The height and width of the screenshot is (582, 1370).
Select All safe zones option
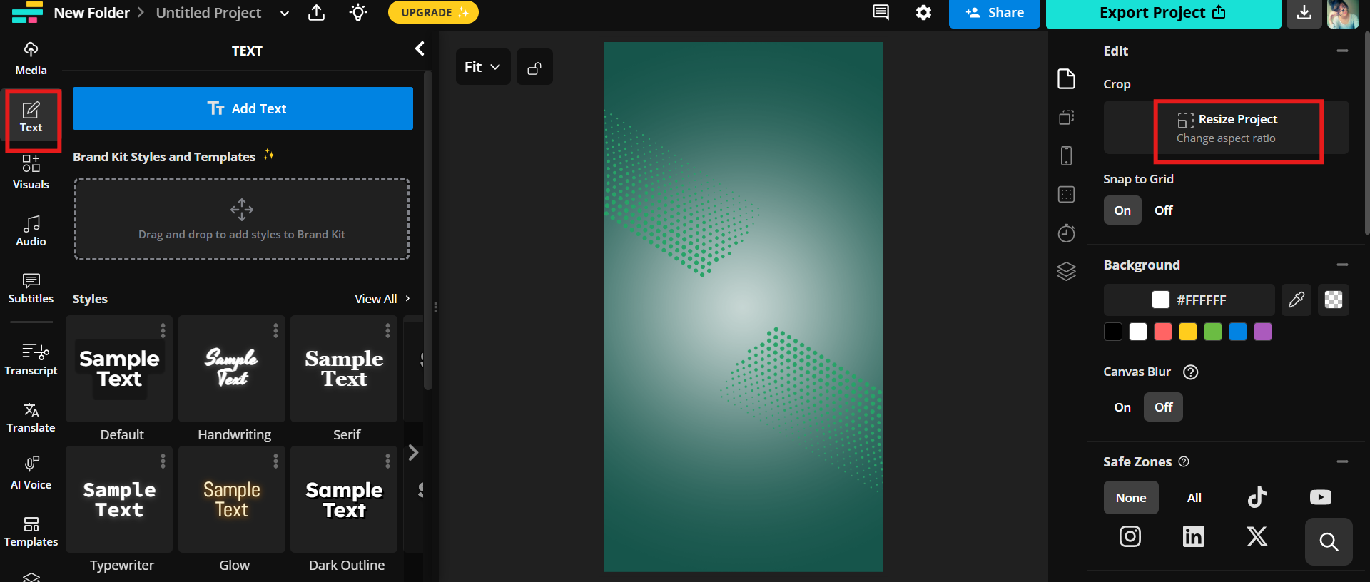click(1194, 498)
